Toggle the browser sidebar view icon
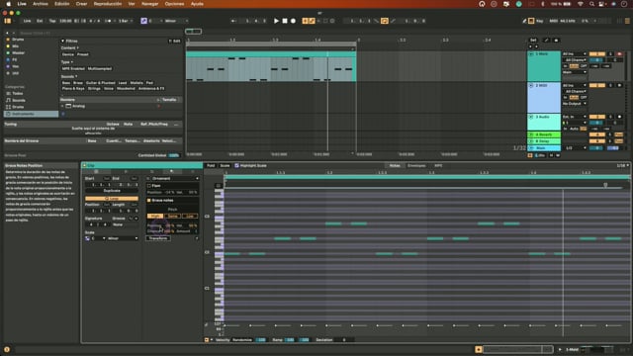 click(x=7, y=21)
